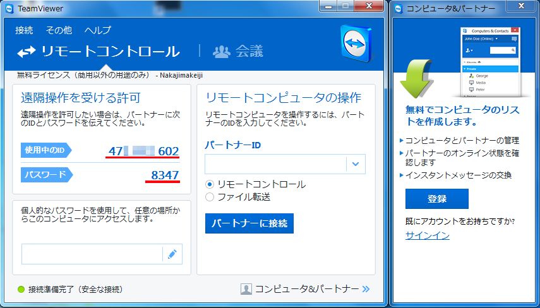Open the 接続 menu

click(x=24, y=30)
